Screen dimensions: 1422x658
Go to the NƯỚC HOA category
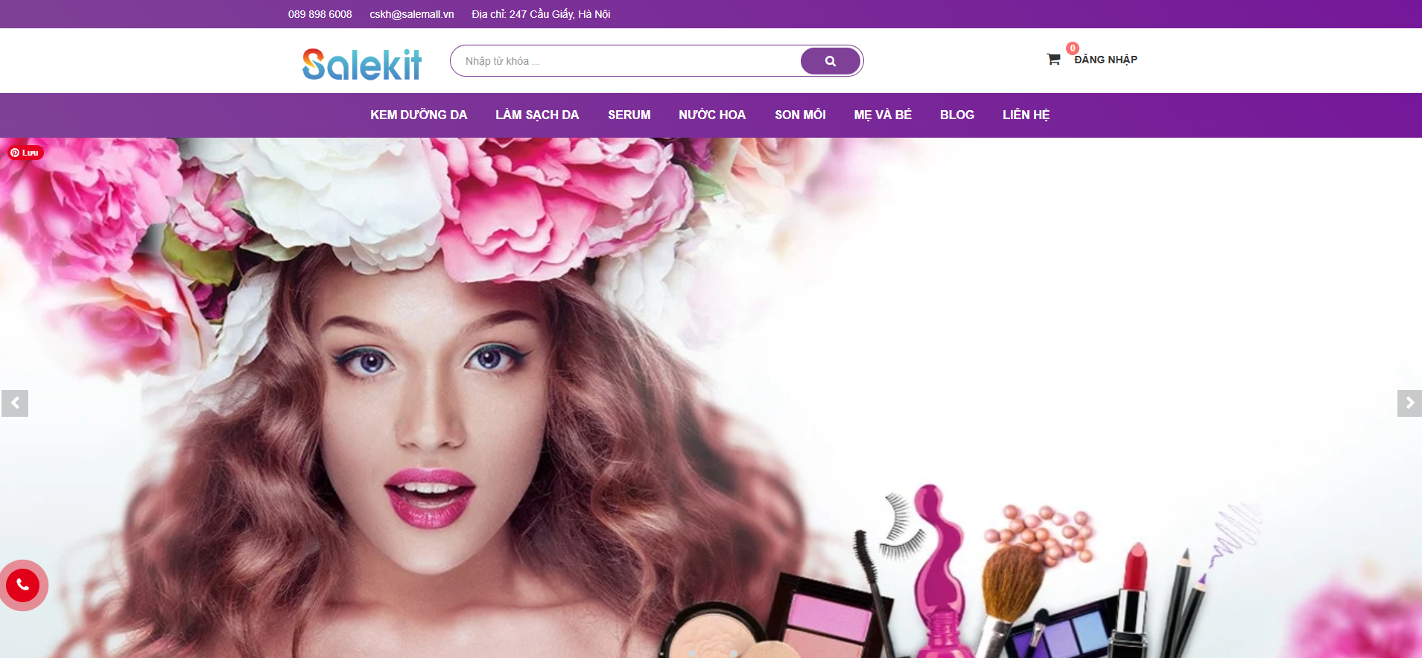(x=711, y=115)
